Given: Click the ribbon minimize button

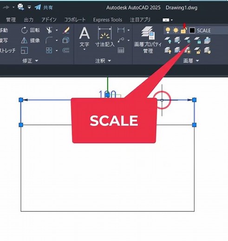Looking at the screenshot, I should point(166,20).
